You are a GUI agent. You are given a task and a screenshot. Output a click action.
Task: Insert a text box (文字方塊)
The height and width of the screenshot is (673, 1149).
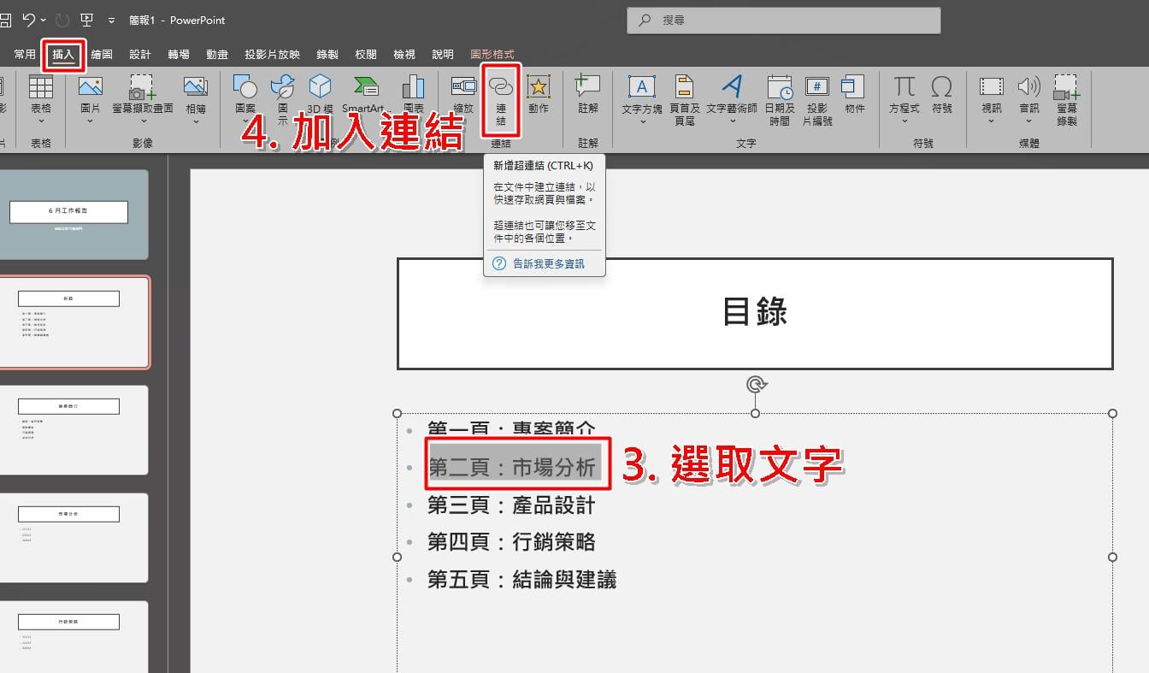pos(642,87)
